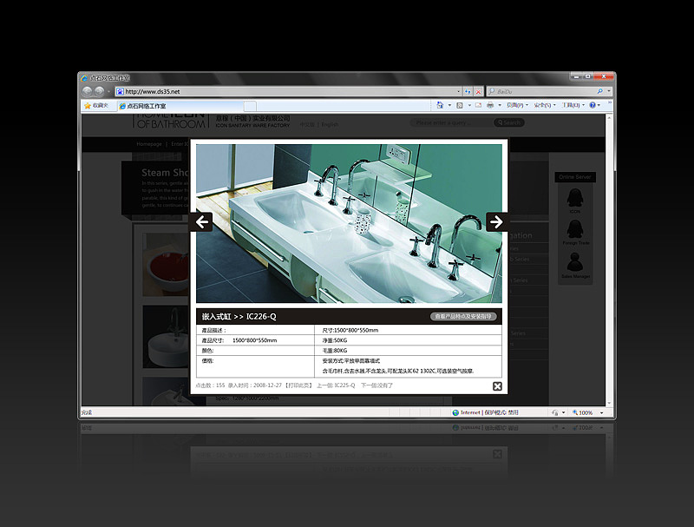This screenshot has width=694, height=527.
Task: Click the 安装方式:平放单面靠墙式 text
Action: coord(351,360)
